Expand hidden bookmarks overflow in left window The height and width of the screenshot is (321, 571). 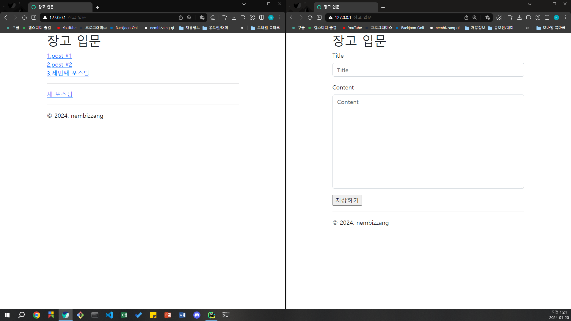tap(242, 28)
